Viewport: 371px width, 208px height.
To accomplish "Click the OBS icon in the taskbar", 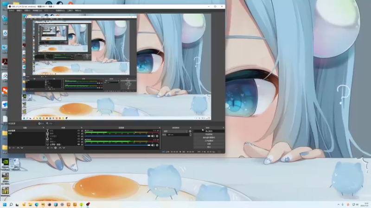I will point(88,204).
